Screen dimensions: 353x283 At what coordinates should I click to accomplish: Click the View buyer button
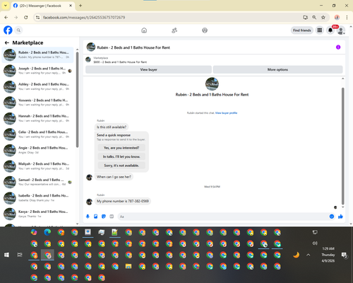(148, 69)
